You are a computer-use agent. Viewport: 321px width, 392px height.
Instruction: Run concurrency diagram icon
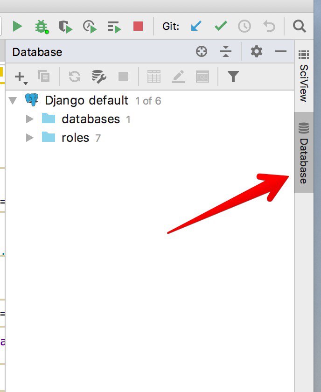click(114, 27)
